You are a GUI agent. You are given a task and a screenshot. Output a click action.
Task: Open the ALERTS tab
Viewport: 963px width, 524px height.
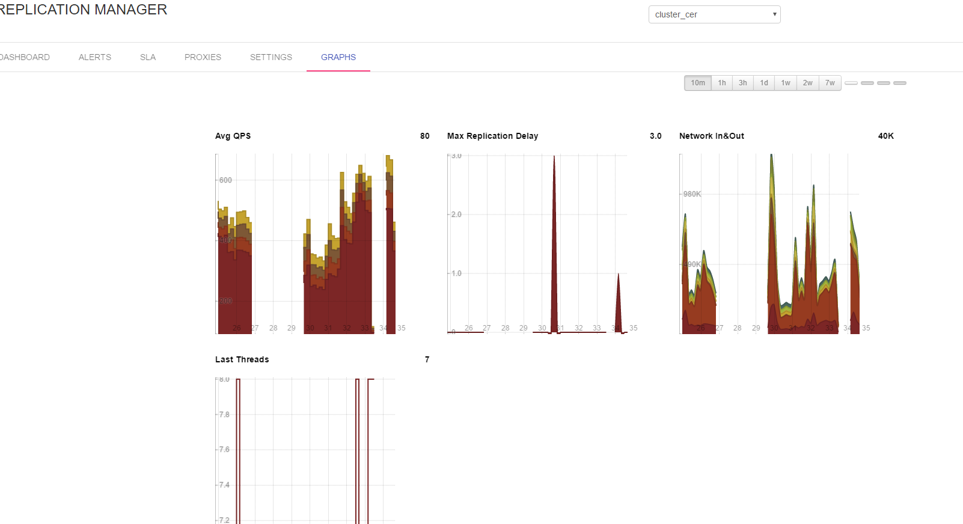95,57
